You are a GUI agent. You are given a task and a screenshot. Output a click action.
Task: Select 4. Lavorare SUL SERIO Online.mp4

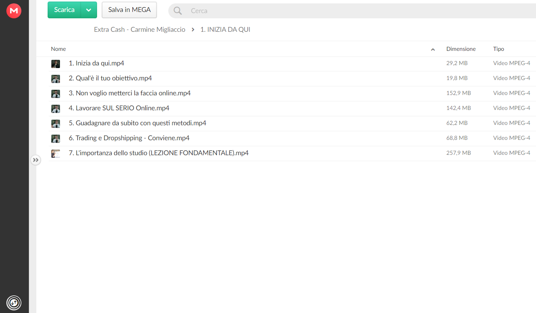[119, 108]
